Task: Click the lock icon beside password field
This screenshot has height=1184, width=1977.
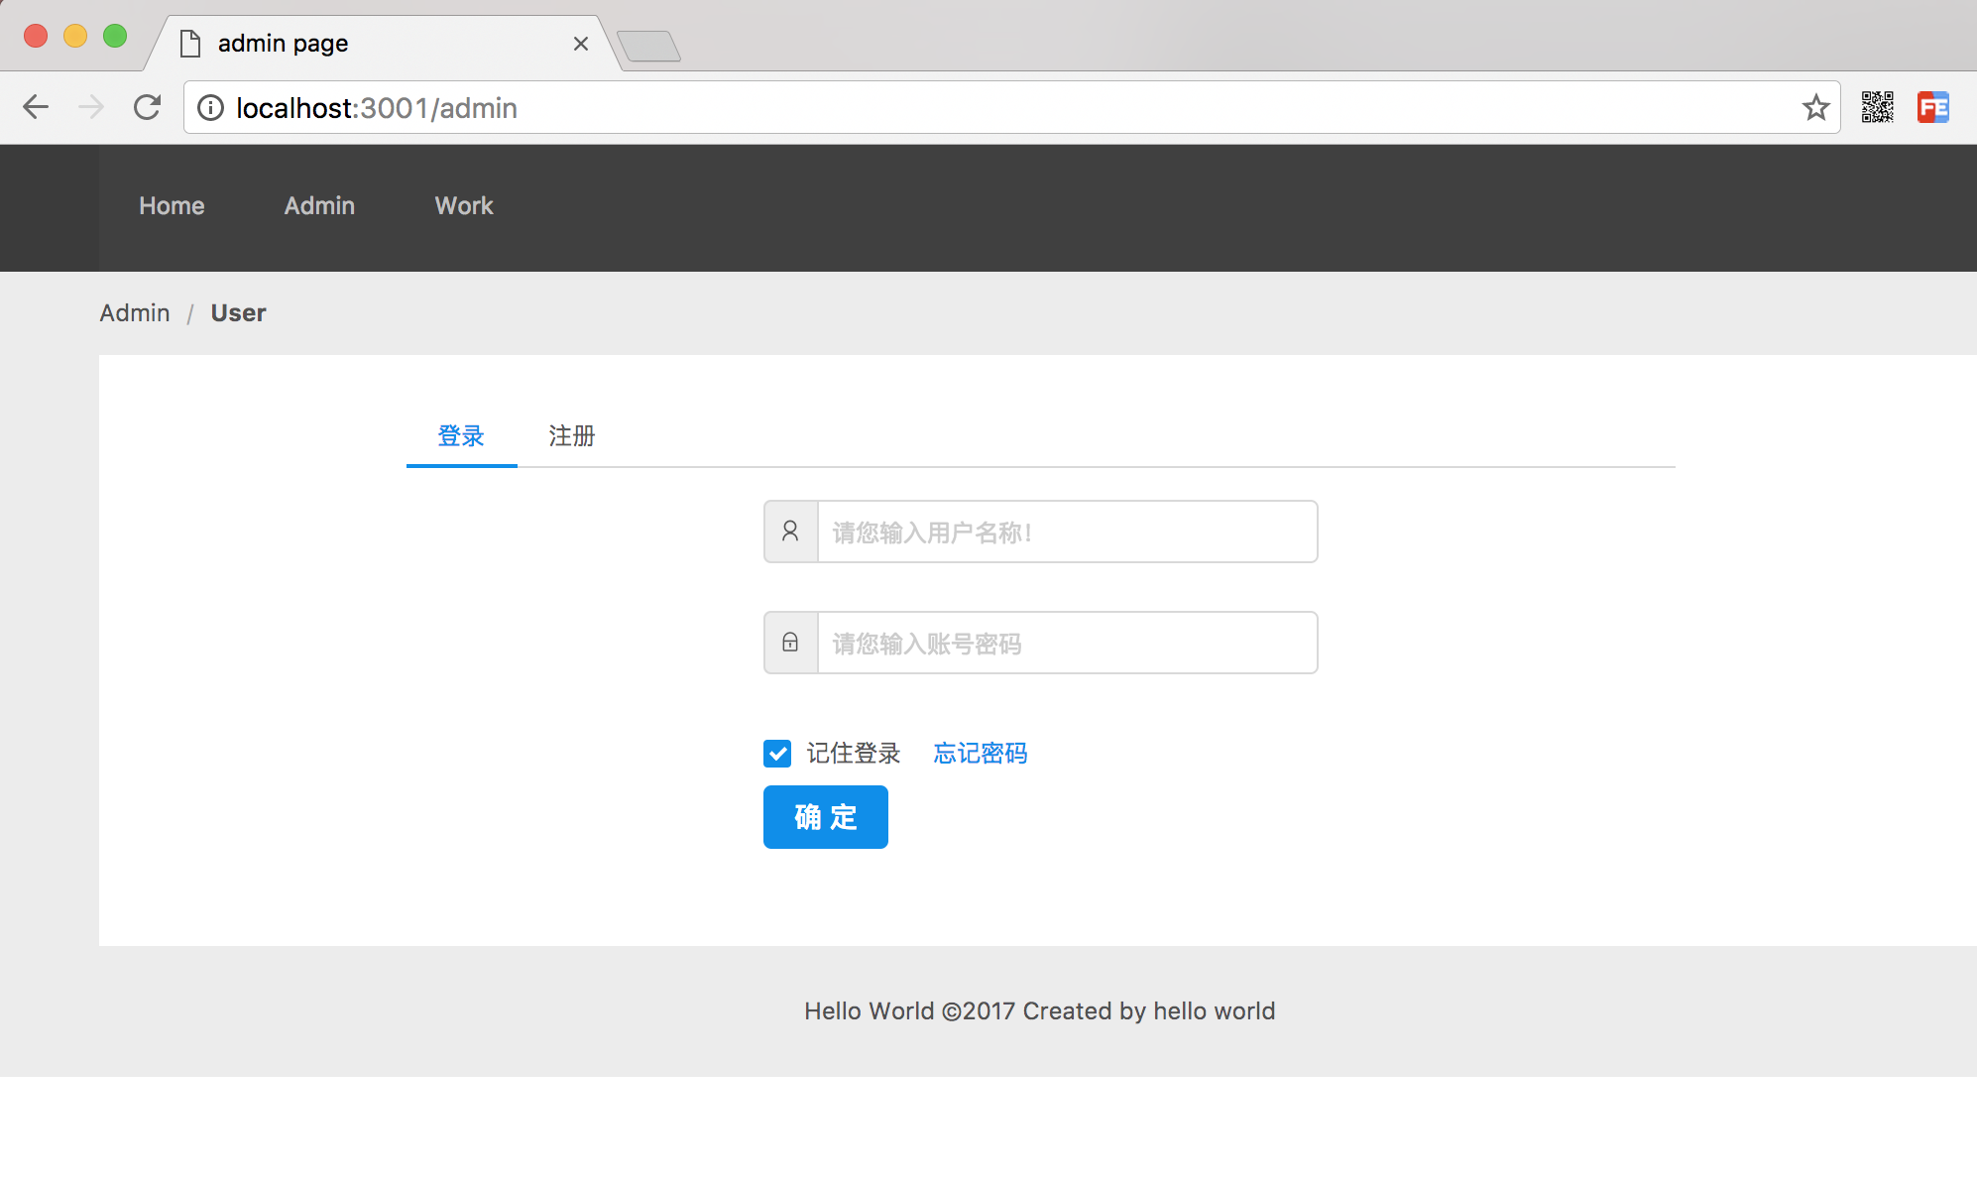Action: coord(790,643)
